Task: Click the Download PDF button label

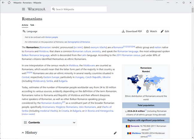Action: pyautogui.click(x=134, y=31)
